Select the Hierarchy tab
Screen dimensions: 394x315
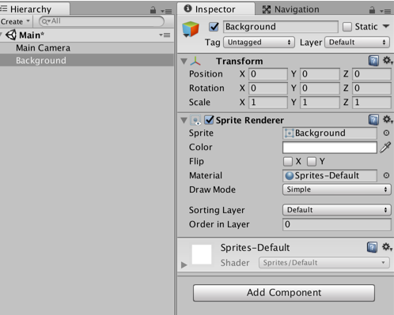[x=35, y=9]
